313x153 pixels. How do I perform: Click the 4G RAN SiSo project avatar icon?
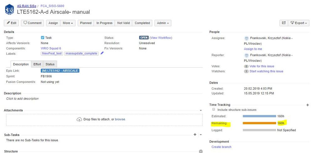click(x=9, y=9)
